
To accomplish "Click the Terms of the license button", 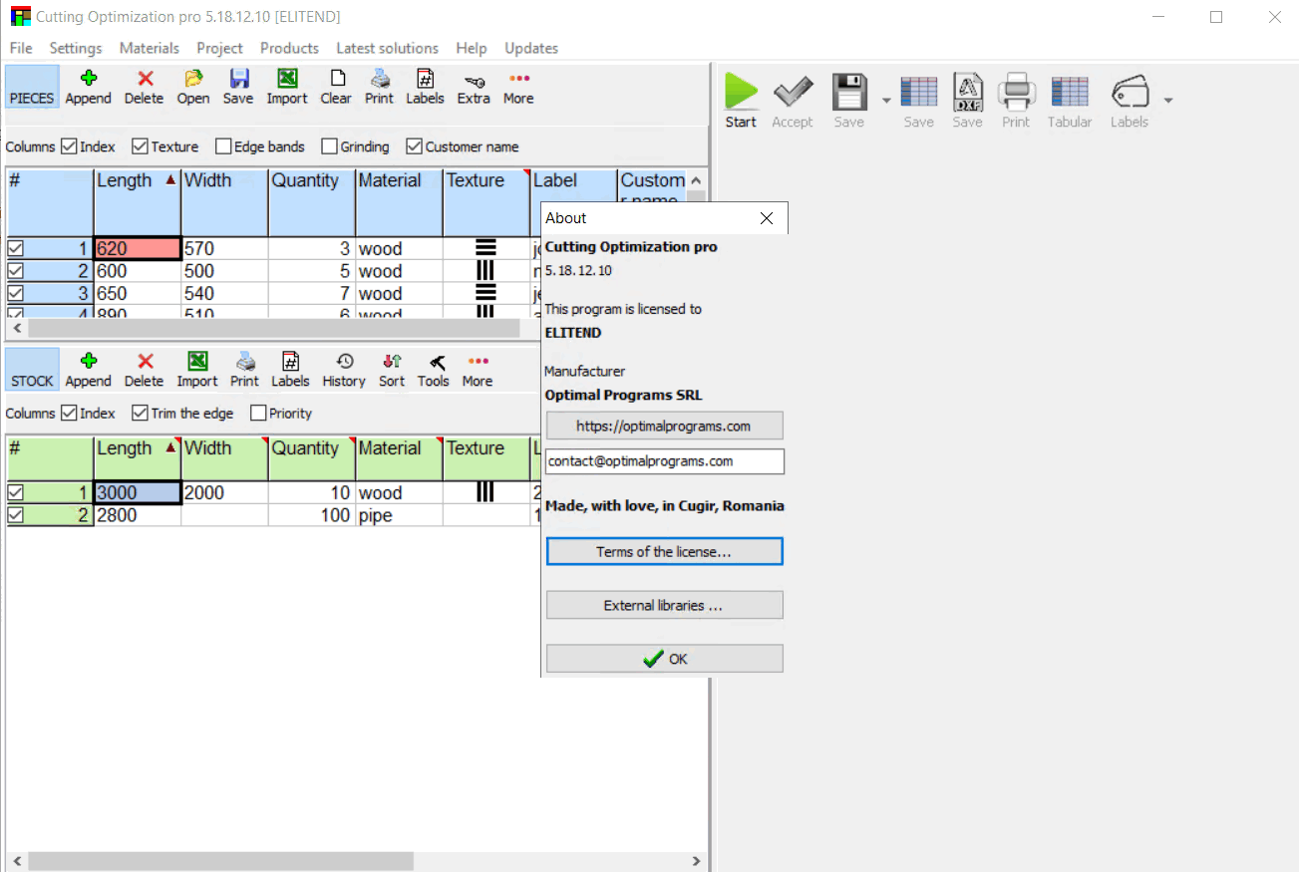I will (664, 551).
